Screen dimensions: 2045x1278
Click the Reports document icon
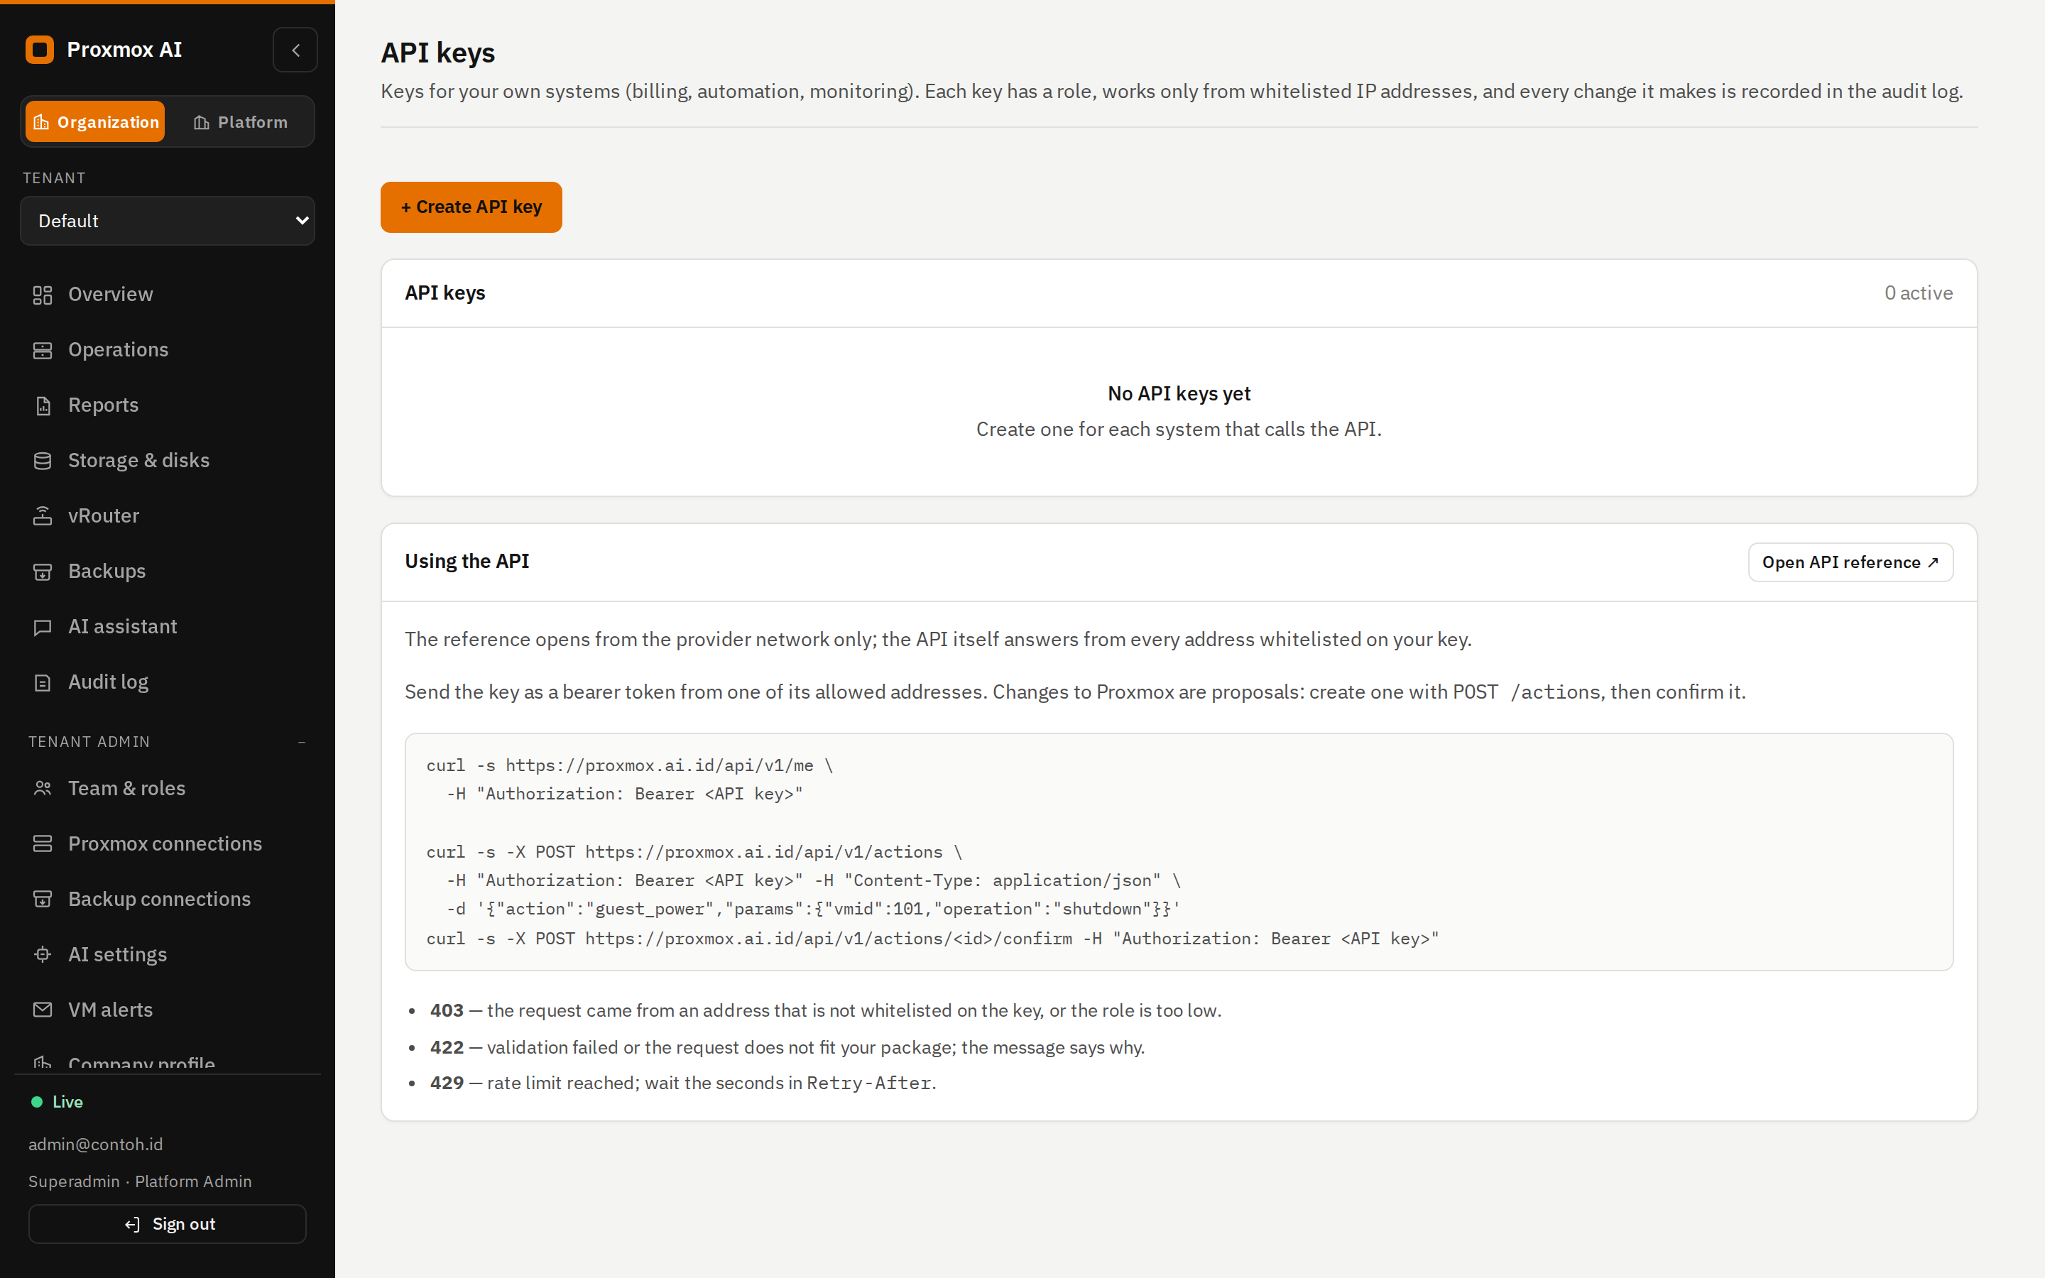click(x=43, y=405)
